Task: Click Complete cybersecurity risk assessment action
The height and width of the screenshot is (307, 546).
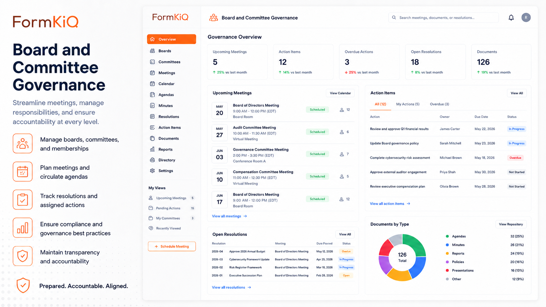Action: (x=400, y=158)
